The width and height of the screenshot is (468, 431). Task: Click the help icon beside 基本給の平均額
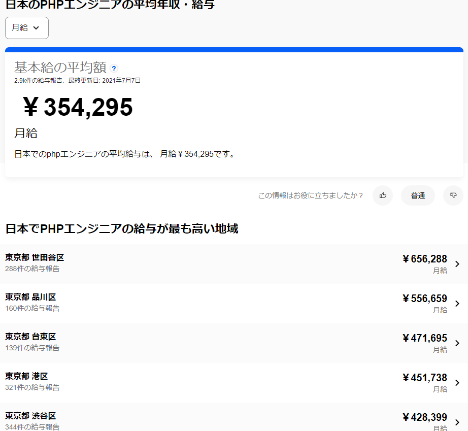point(114,68)
